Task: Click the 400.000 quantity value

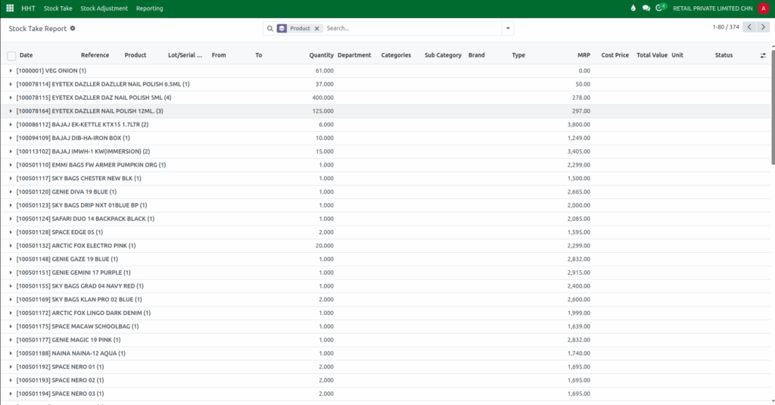Action: [x=322, y=98]
